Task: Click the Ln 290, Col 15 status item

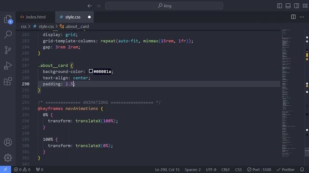Action: [168, 170]
